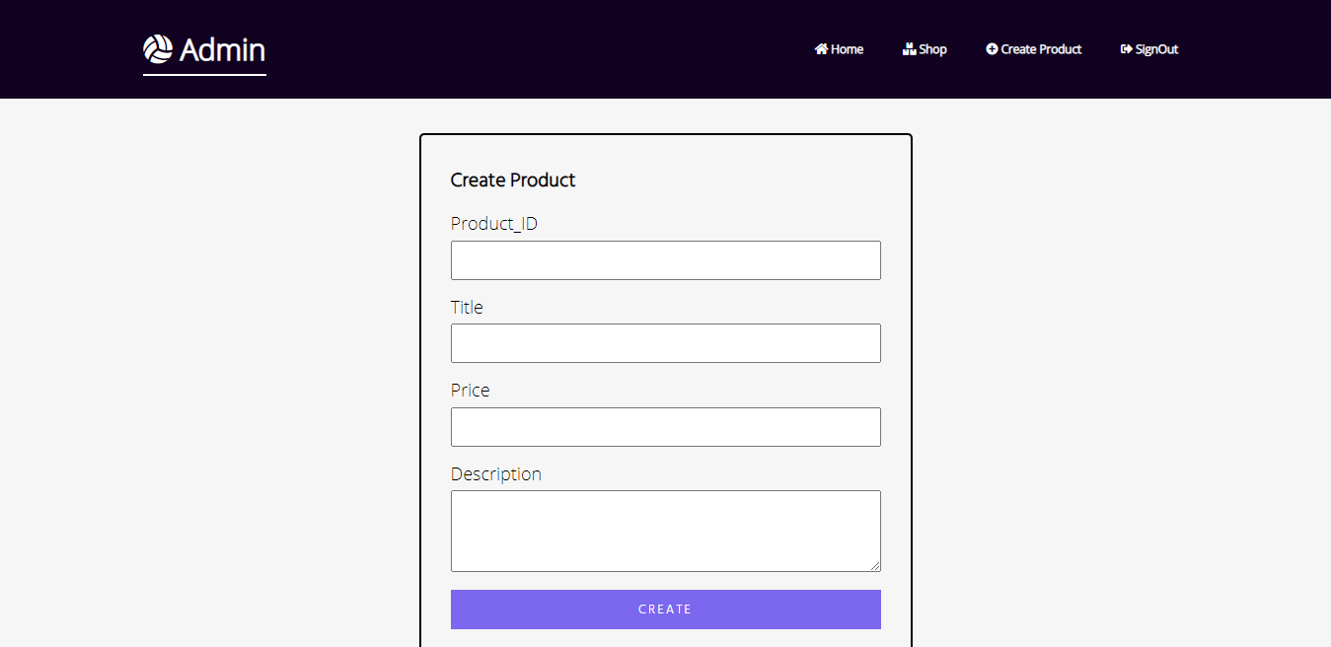
Task: Click the Create Product form heading
Action: point(513,180)
